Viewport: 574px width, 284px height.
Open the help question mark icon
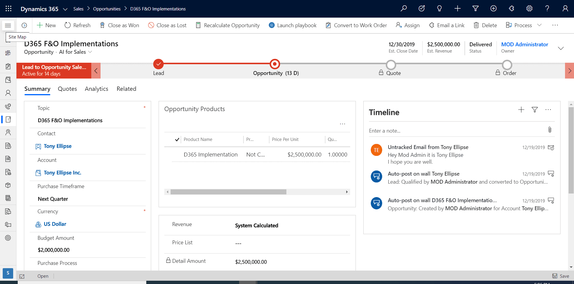pyautogui.click(x=547, y=8)
